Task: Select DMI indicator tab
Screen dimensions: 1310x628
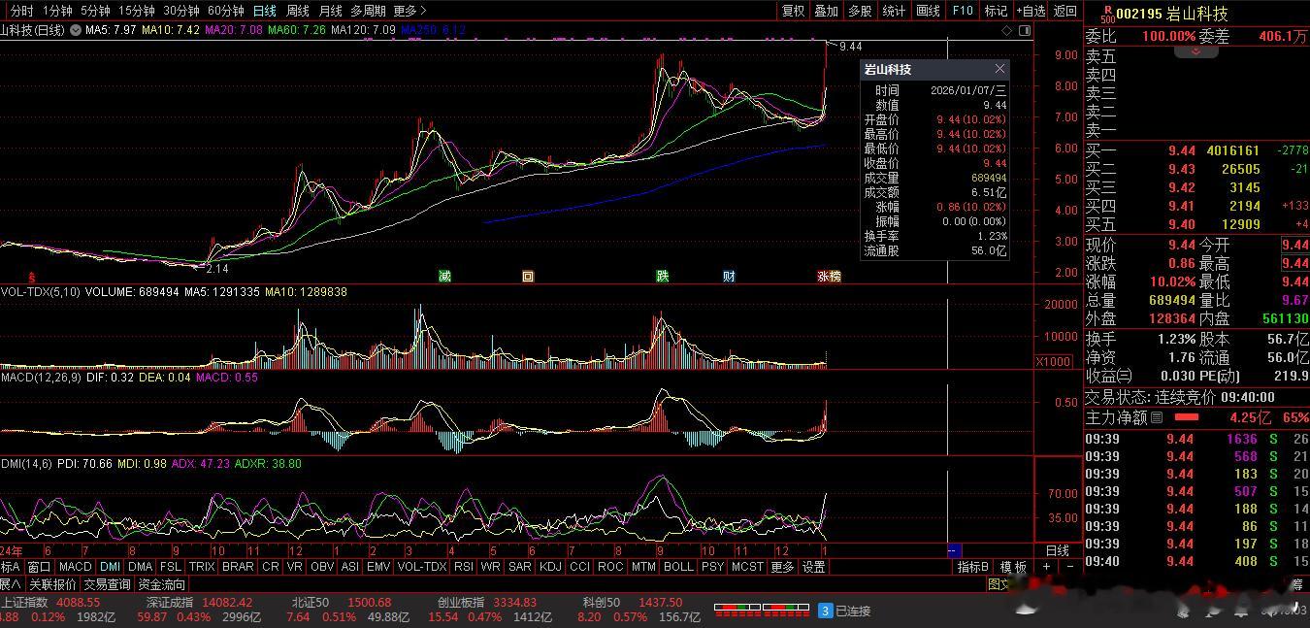Action: click(x=110, y=567)
